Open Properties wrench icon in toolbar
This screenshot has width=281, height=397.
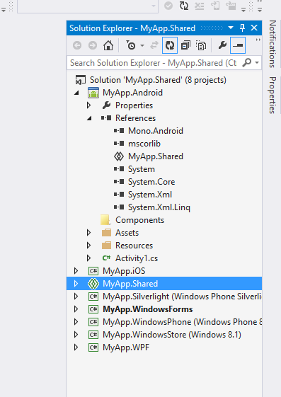pos(222,45)
